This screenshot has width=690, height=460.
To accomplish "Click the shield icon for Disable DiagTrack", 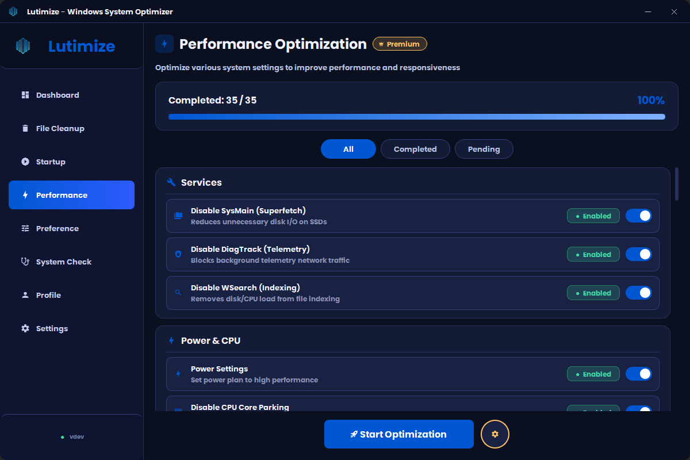I will [178, 254].
